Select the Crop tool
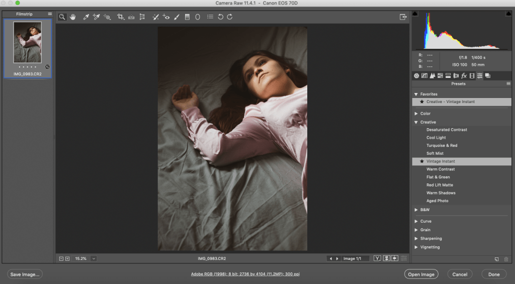 coord(120,17)
